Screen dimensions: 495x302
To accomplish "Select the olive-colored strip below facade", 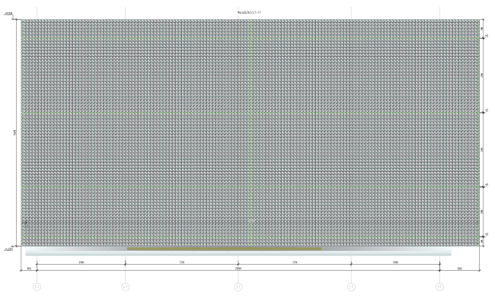I will pyautogui.click(x=224, y=249).
